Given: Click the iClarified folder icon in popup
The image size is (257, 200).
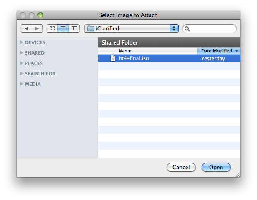Looking at the screenshot, I should [x=91, y=29].
